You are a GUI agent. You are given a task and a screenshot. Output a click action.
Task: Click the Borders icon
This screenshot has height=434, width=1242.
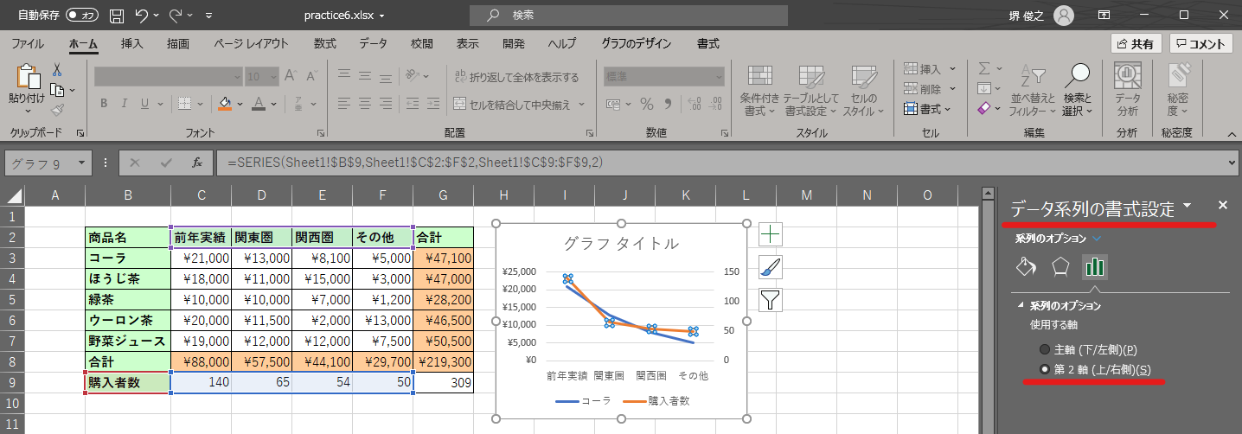click(185, 104)
